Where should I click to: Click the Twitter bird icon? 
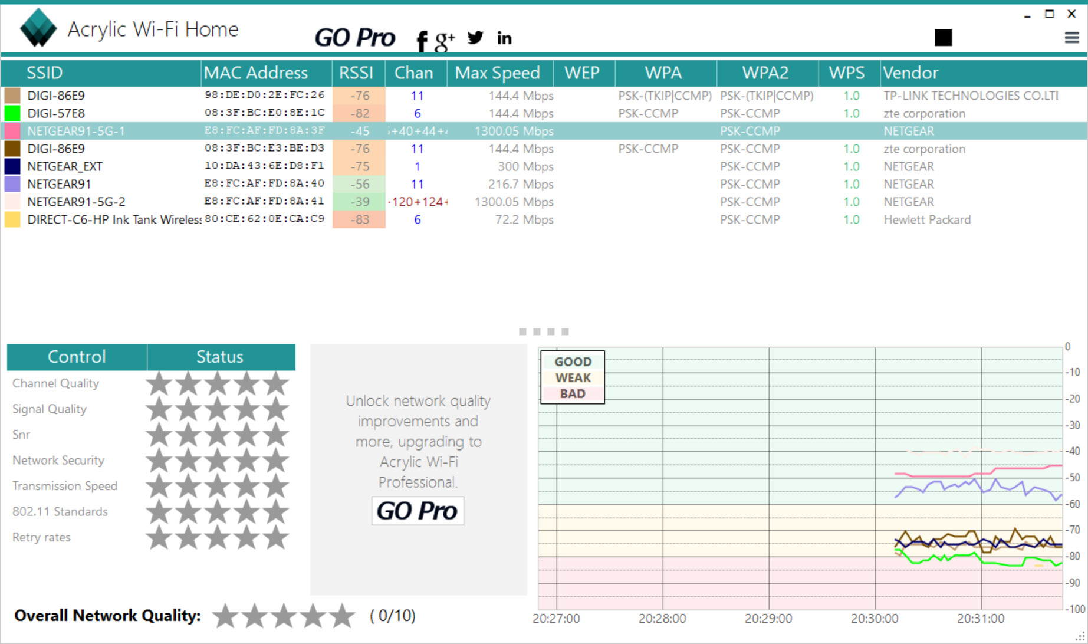[475, 38]
